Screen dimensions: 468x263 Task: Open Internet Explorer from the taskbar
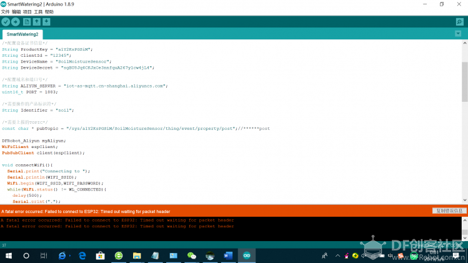click(62, 256)
